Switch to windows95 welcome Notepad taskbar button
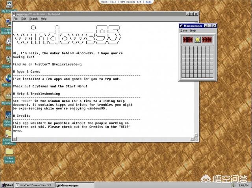 point(35,185)
